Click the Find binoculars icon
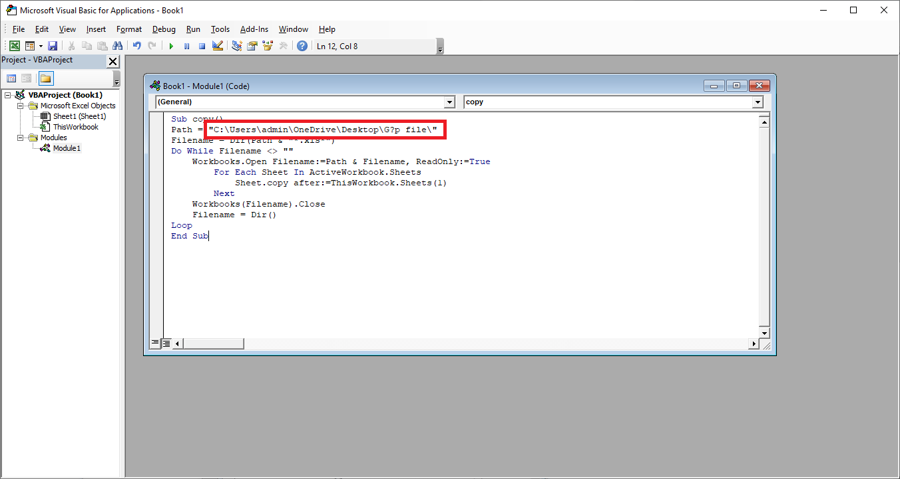The image size is (900, 479). pos(118,46)
